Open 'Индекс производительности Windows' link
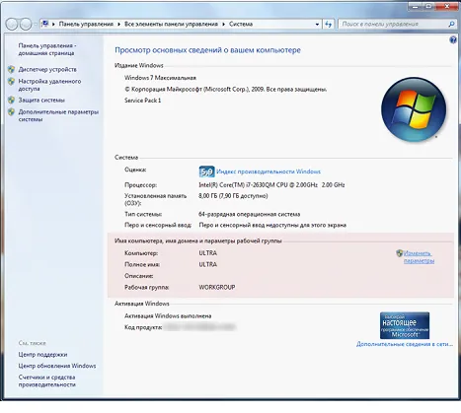Screen dimensions: 461x413 point(269,172)
